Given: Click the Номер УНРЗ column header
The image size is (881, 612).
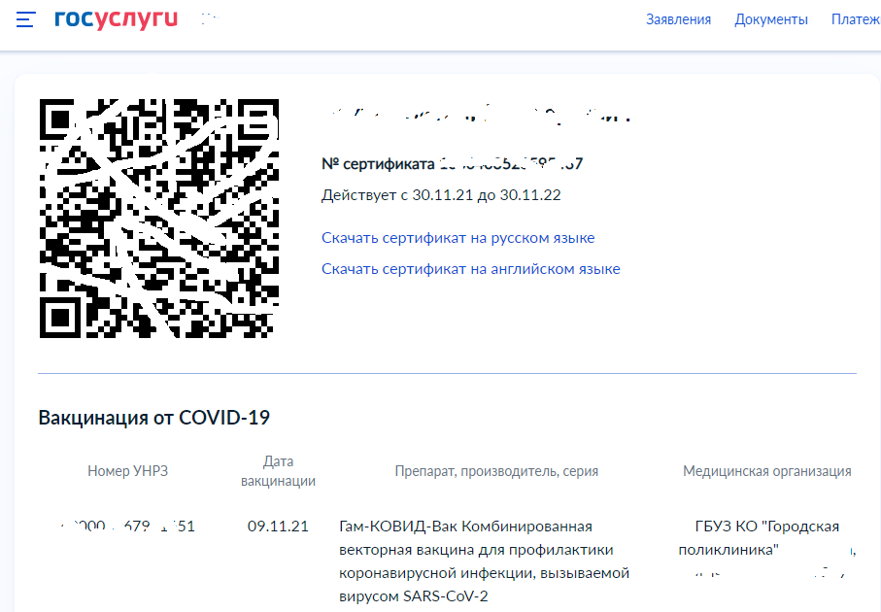Looking at the screenshot, I should point(127,471).
